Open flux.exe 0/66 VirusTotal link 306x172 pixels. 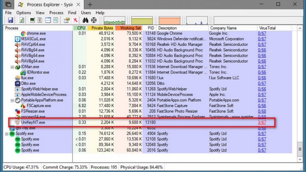(x=262, y=78)
